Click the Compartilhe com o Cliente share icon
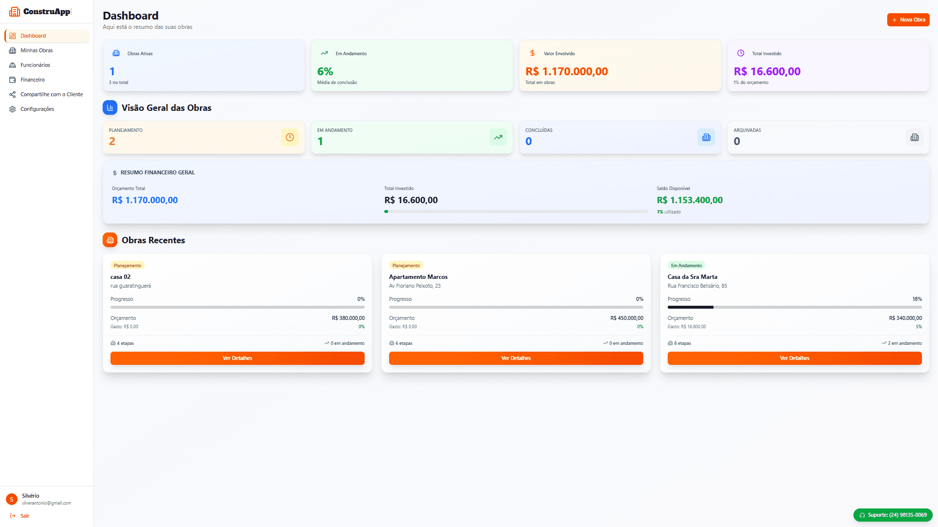938x527 pixels. click(13, 94)
